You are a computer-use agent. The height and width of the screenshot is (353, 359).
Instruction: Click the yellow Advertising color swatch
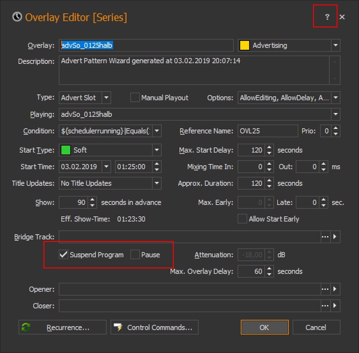point(244,45)
